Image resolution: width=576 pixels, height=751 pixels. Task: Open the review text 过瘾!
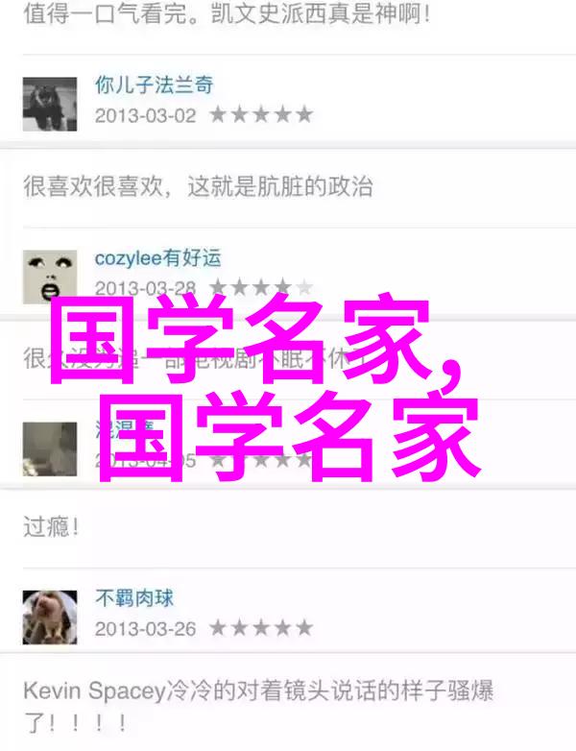click(51, 527)
